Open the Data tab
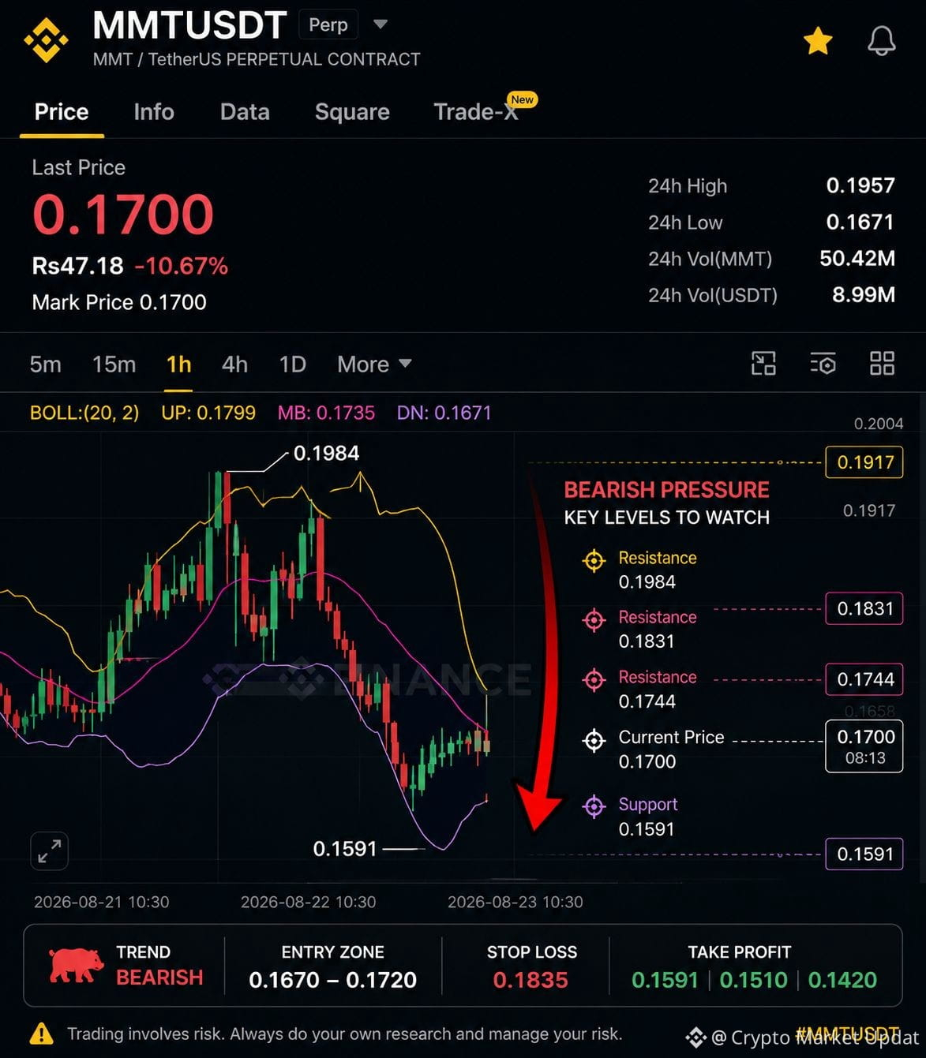The height and width of the screenshot is (1058, 926). pyautogui.click(x=245, y=112)
